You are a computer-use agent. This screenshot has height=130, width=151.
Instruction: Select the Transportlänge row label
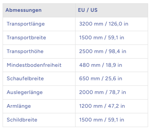tap(26, 24)
